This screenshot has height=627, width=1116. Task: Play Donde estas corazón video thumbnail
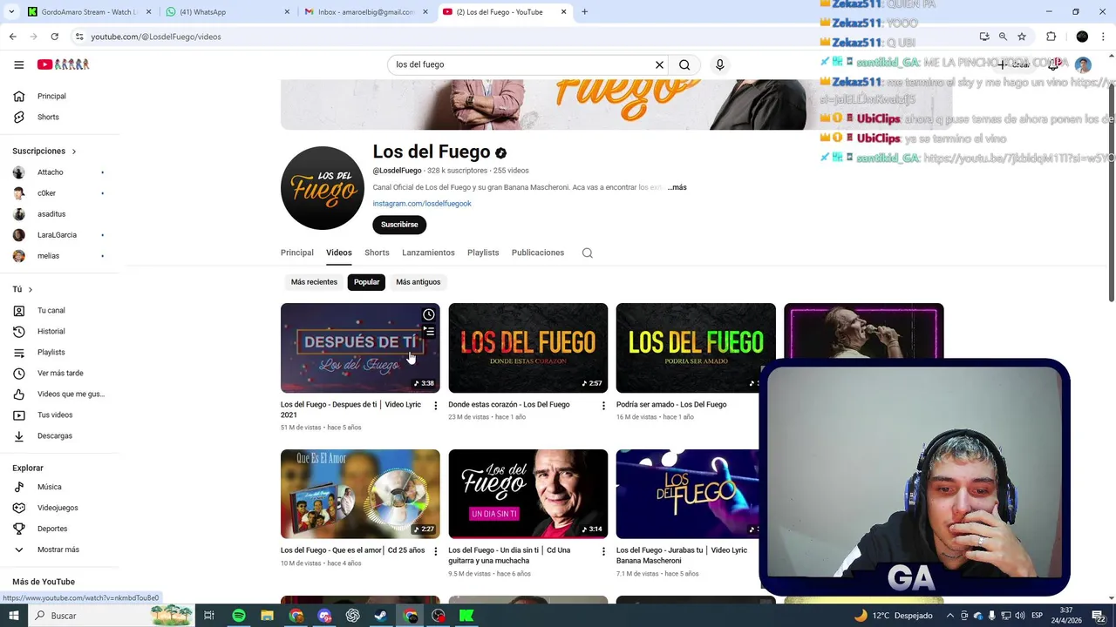pos(527,347)
